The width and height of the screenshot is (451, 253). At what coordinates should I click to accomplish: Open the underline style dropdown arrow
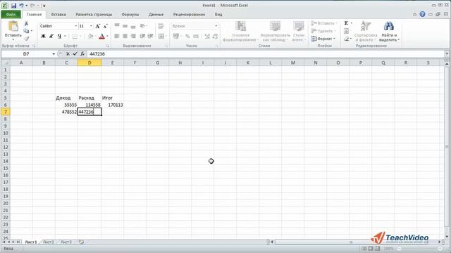pos(65,36)
